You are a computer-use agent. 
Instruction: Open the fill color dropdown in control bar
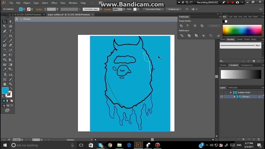point(24,9)
